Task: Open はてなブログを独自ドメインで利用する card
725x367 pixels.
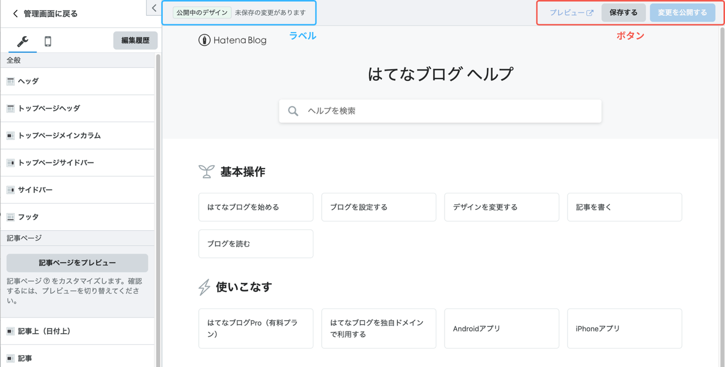Action: coord(379,329)
